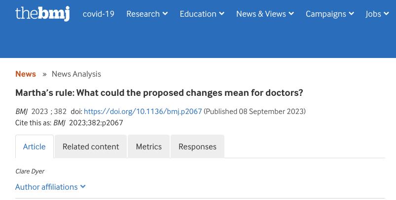Follow the doi.org article link

(143, 112)
